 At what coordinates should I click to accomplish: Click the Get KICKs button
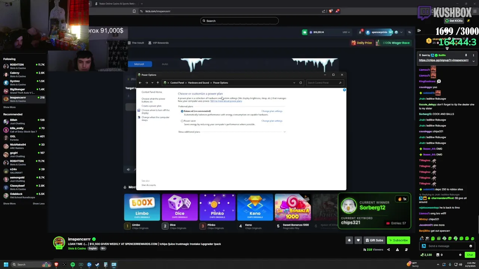(454, 21)
